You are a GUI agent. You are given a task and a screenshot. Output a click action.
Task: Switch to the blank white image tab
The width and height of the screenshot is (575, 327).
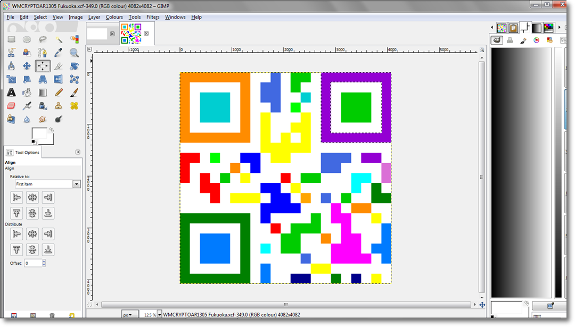tap(97, 33)
